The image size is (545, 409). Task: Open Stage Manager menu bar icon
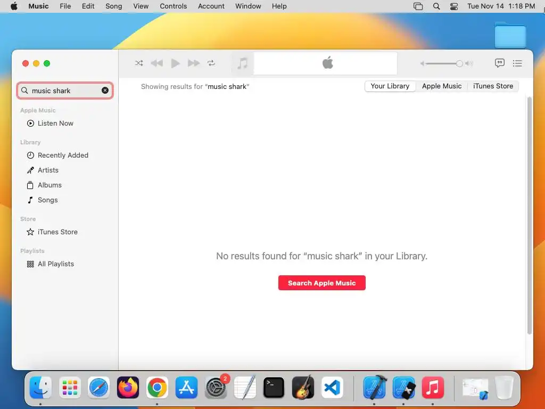[418, 6]
